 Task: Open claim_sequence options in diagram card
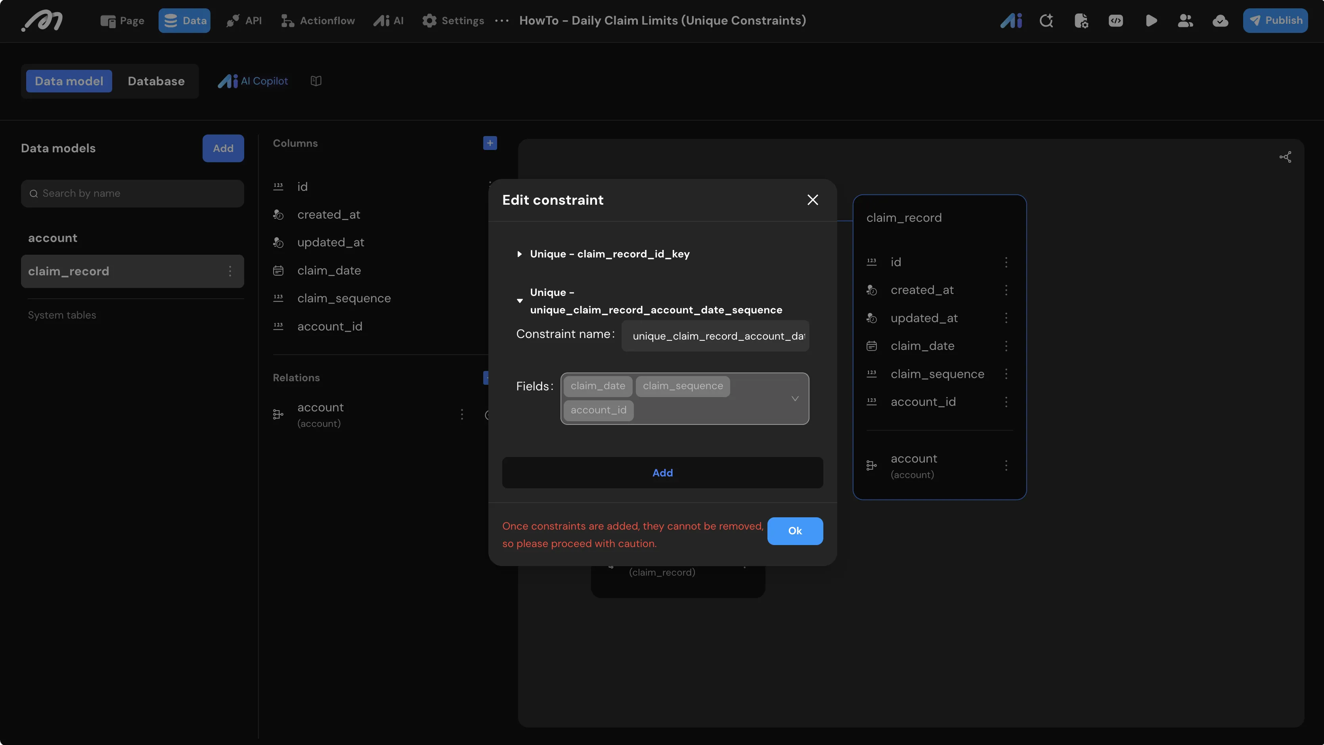(1006, 374)
